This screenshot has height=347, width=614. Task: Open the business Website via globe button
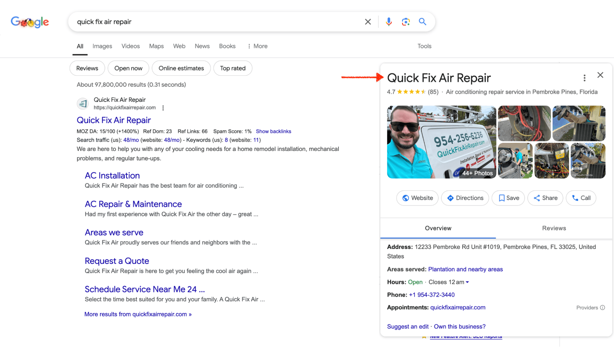pyautogui.click(x=417, y=198)
